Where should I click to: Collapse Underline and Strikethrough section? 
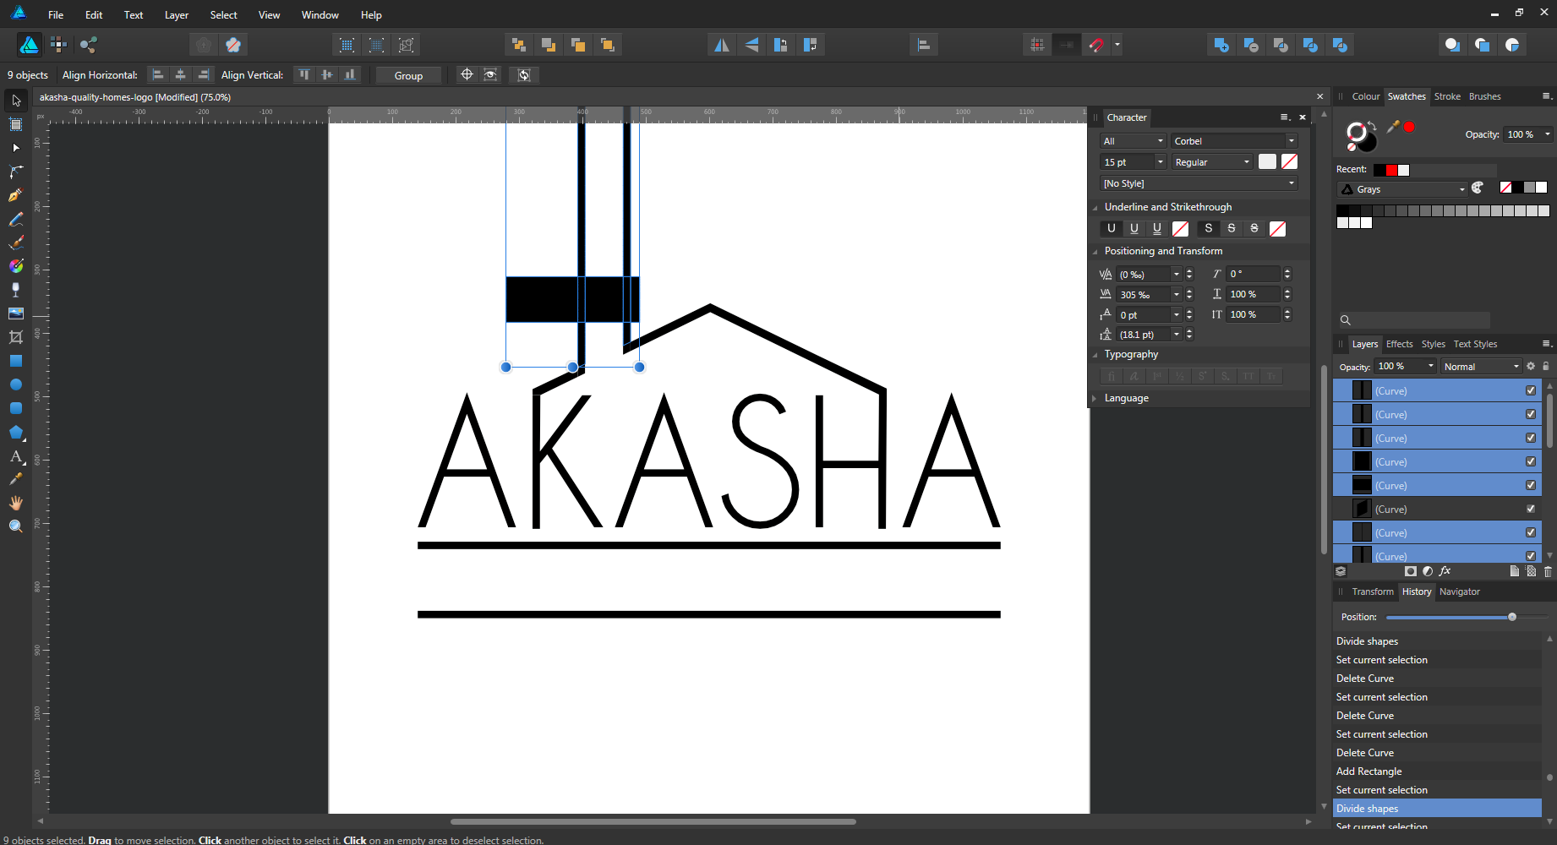1095,207
